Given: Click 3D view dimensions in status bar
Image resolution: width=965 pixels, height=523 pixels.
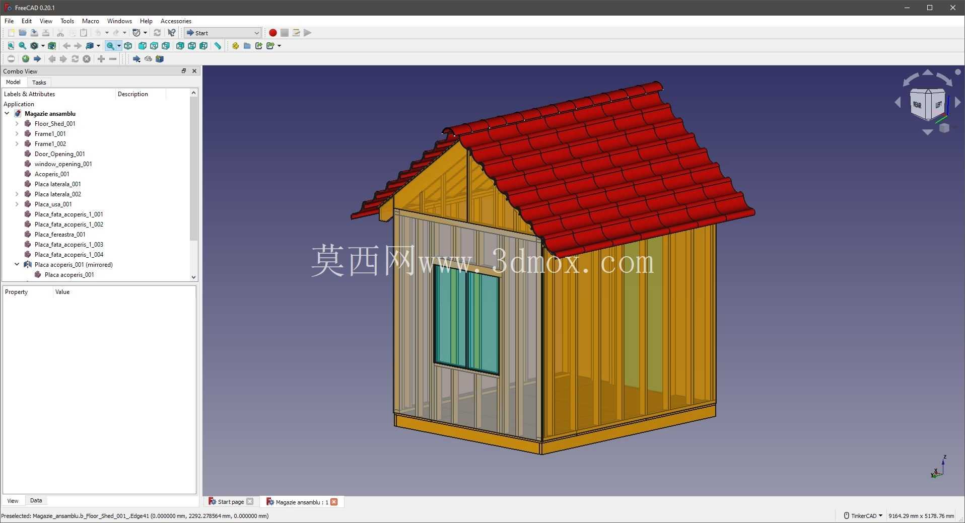Looking at the screenshot, I should (x=921, y=515).
